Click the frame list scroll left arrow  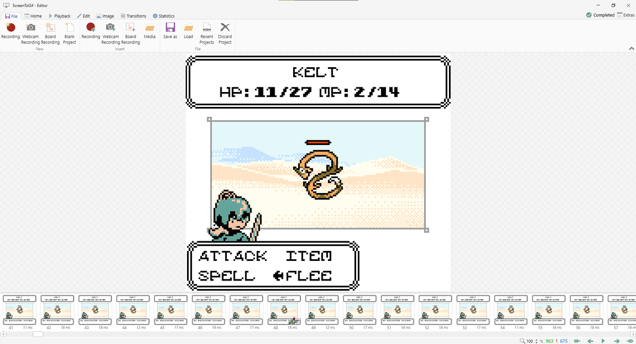pos(3,334)
